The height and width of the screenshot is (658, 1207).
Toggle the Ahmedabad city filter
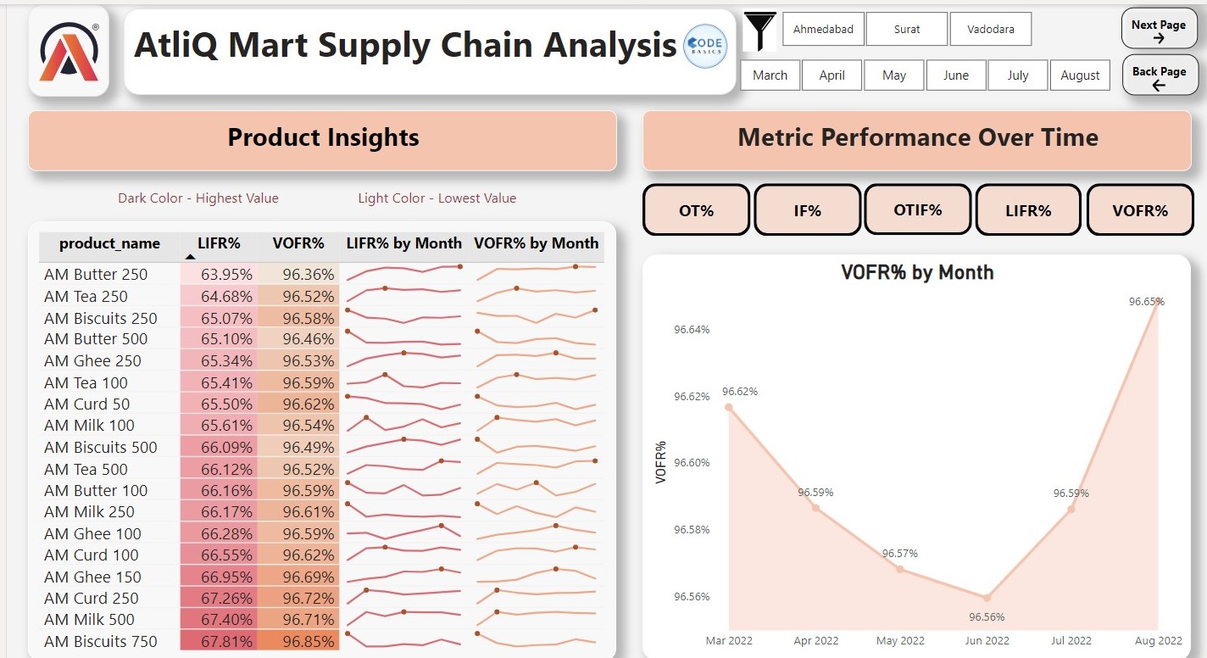(822, 29)
